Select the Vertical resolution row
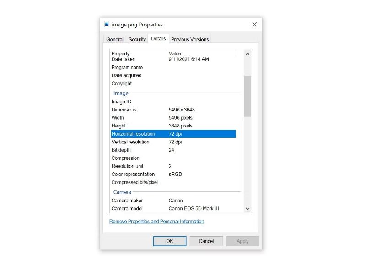 pyautogui.click(x=173, y=142)
